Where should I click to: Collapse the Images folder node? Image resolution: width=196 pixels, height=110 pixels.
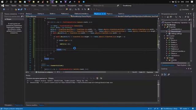pos(165,58)
